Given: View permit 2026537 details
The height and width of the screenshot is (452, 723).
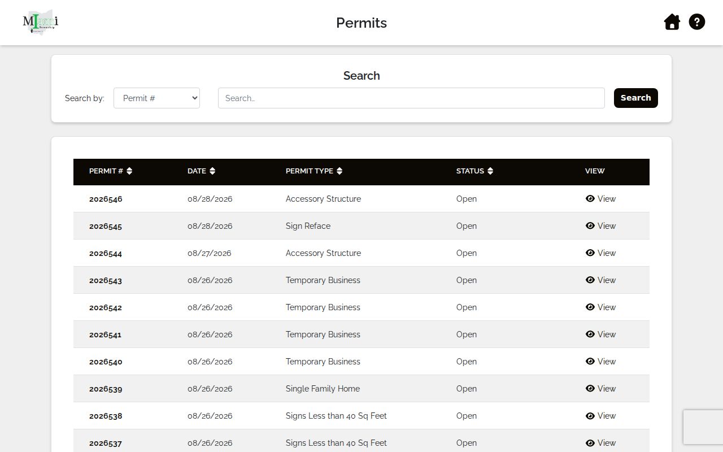Looking at the screenshot, I should (x=600, y=443).
